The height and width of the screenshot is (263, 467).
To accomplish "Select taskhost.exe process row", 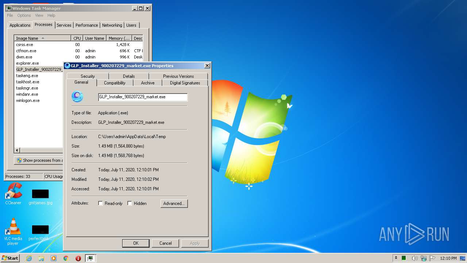I will [39, 82].
